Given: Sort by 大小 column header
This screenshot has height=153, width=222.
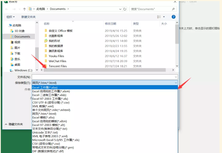Looking at the screenshot, I should pyautogui.click(x=164, y=24).
